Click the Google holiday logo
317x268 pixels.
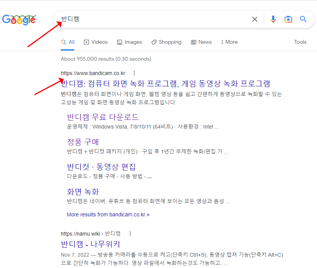(19, 20)
